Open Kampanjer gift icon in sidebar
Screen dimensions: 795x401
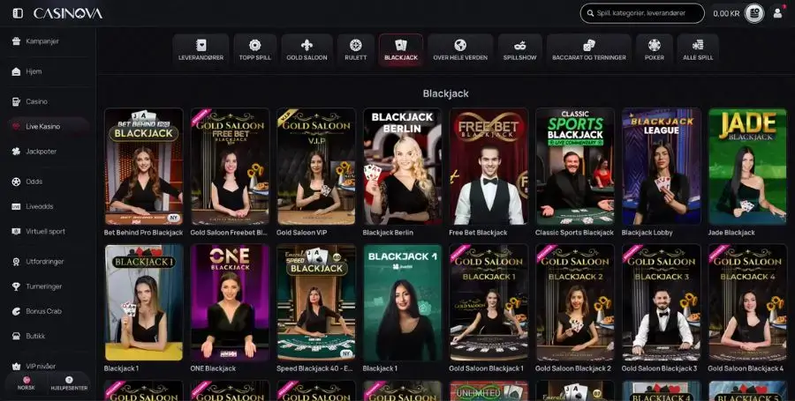coord(16,41)
